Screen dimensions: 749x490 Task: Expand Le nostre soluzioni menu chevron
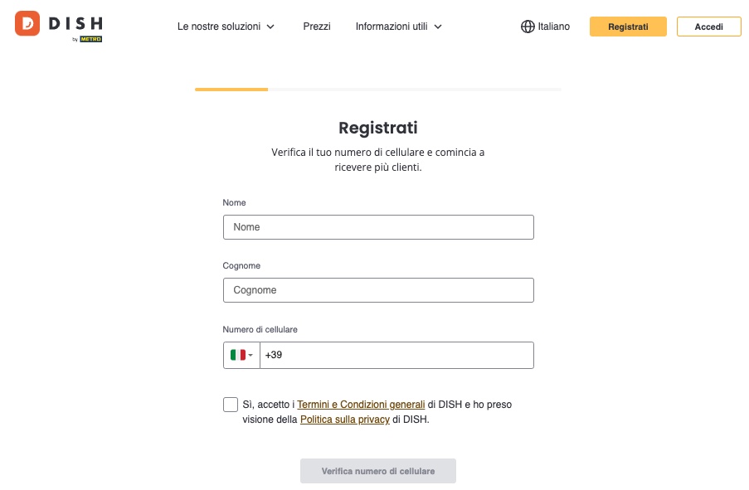pyautogui.click(x=270, y=27)
